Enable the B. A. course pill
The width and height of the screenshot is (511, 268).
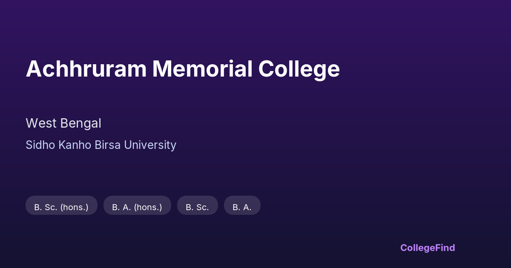point(242,207)
